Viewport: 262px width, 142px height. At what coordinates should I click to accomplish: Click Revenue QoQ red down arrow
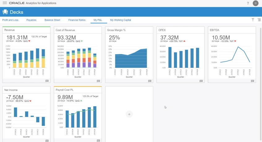point(29,41)
